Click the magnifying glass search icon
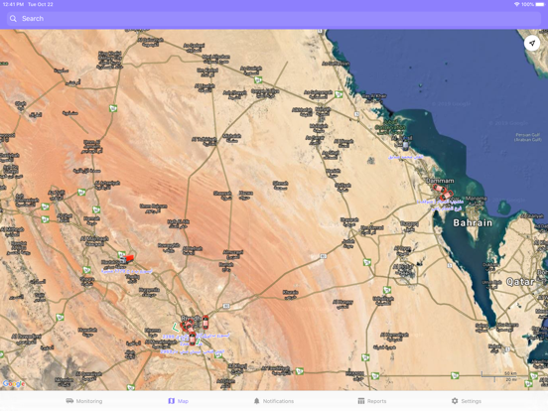This screenshot has height=411, width=548. (x=13, y=19)
